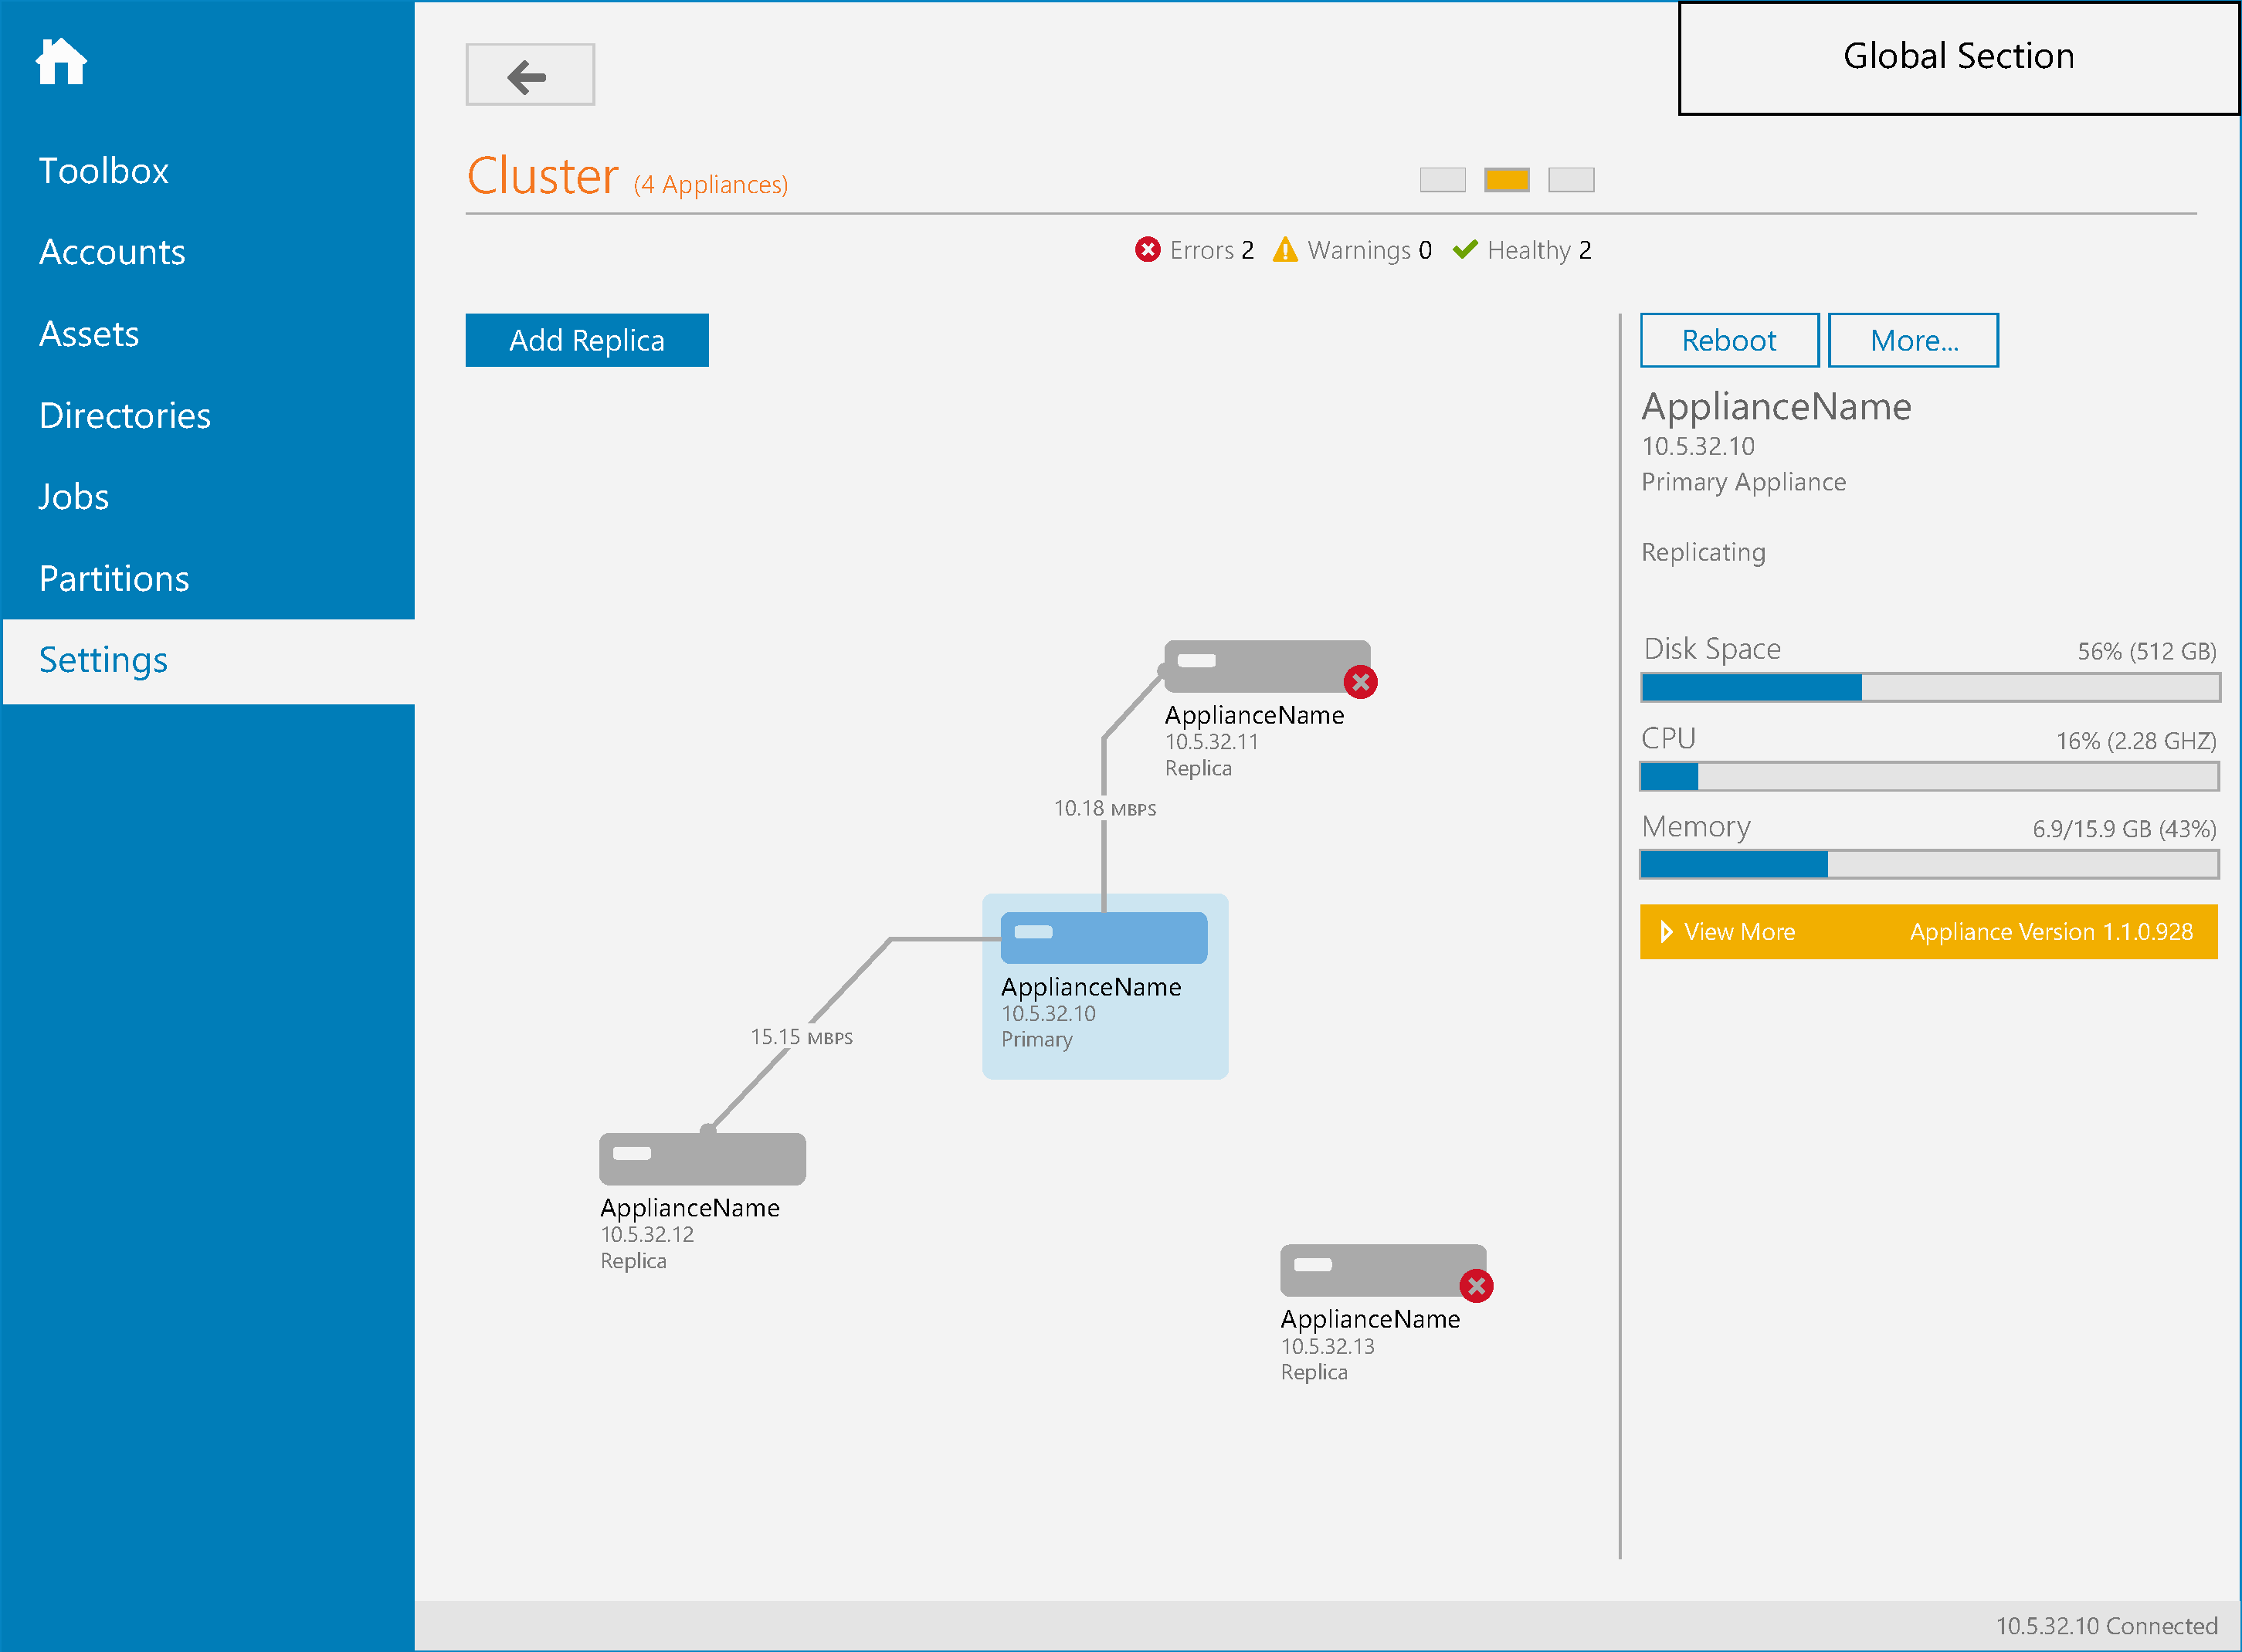Click the Replicating status text
Screen dimensions: 2242x1652
(1704, 552)
